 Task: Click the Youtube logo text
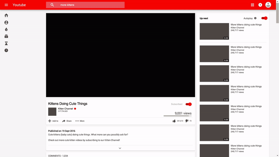coord(19,5)
